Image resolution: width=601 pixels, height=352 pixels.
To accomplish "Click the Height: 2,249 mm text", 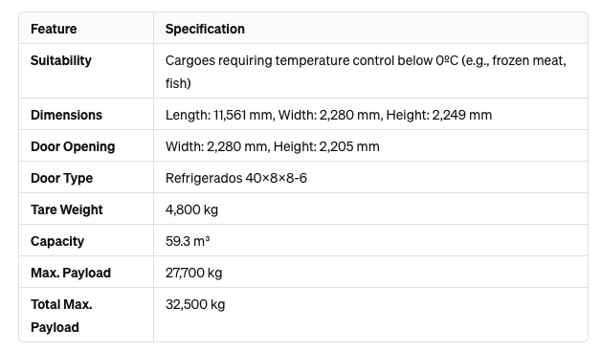I will click(x=439, y=115).
